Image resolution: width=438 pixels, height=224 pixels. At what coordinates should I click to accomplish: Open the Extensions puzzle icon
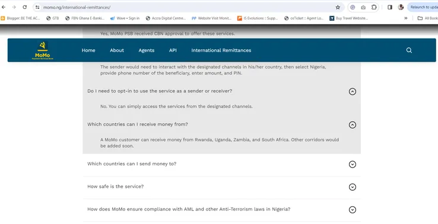[x=374, y=7]
